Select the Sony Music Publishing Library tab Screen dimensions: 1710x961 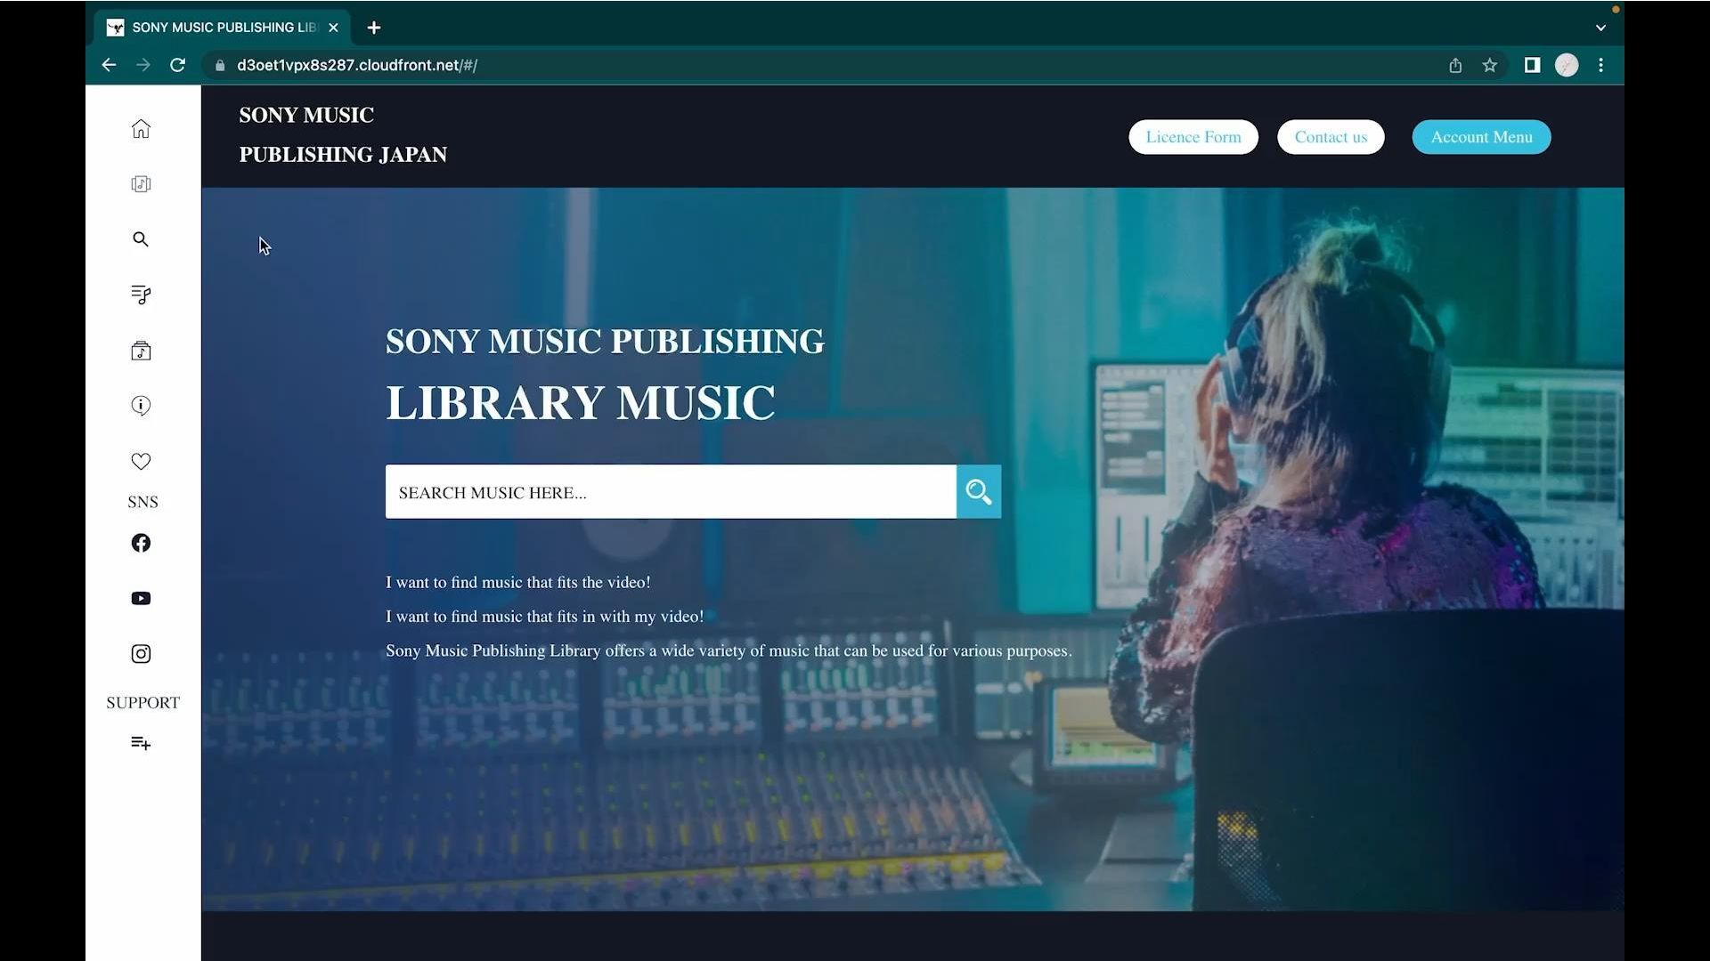pos(223,28)
